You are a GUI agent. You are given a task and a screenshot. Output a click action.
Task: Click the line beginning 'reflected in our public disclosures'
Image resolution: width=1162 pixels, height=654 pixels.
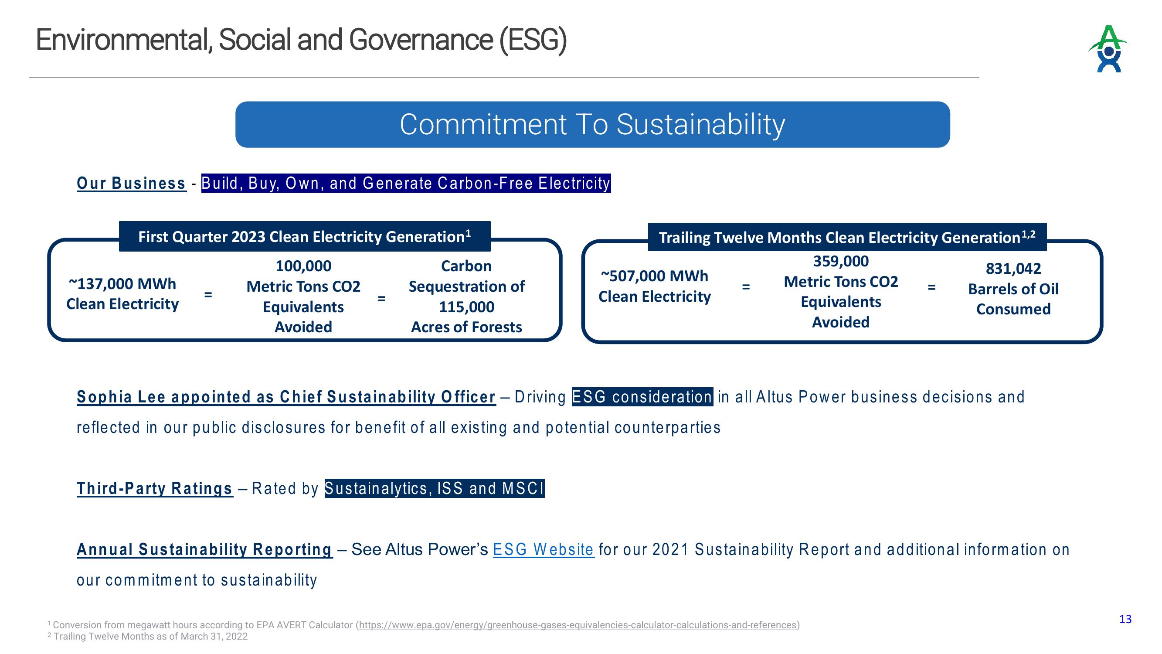click(398, 427)
